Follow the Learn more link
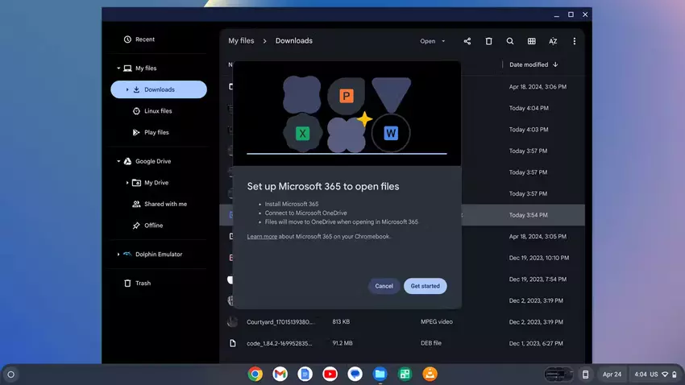685x385 pixels. pos(262,237)
